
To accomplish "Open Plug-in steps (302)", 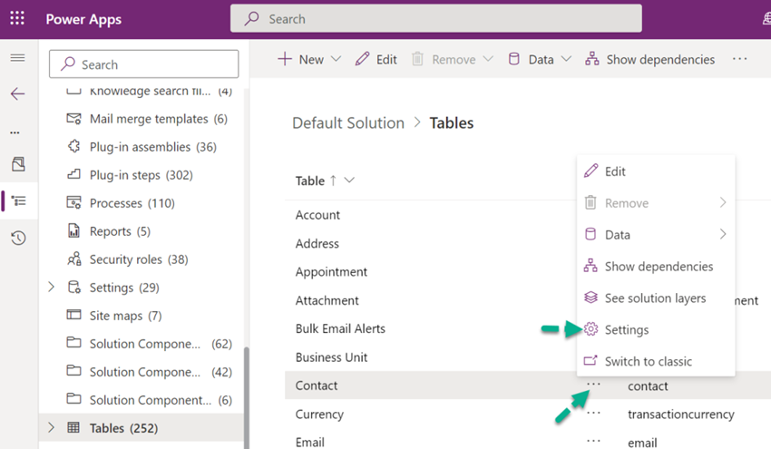I will 130,174.
